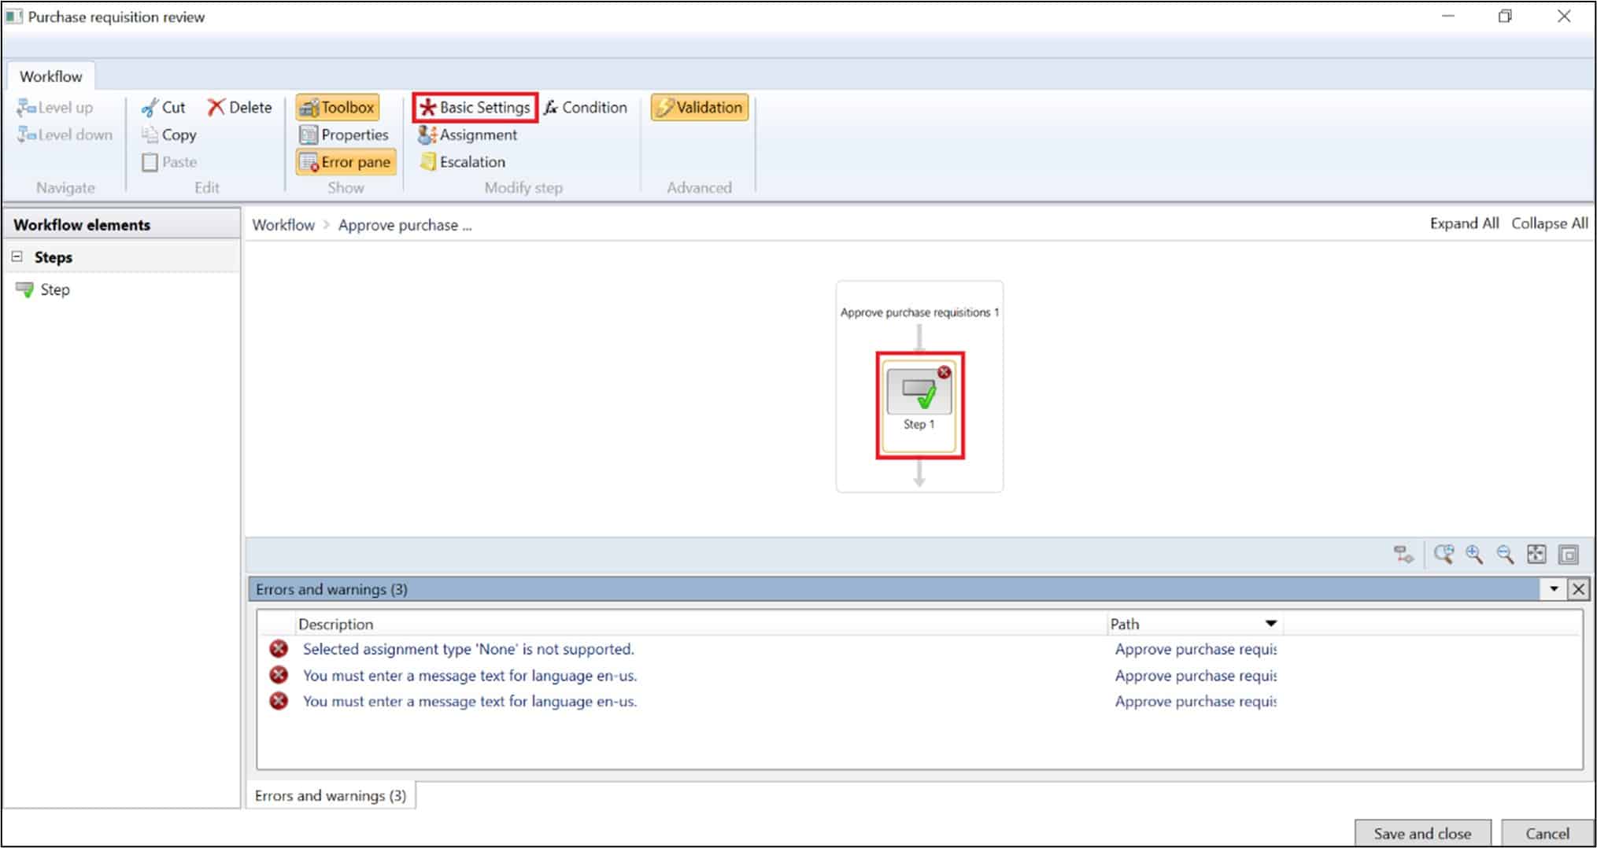Click the first row's Approve purchase path
This screenshot has width=1597, height=848.
[1196, 649]
